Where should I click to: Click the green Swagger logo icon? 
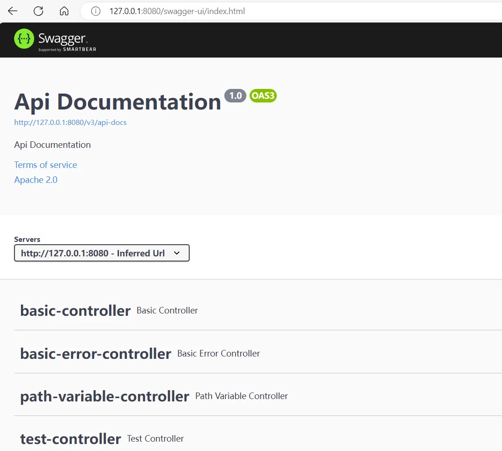pyautogui.click(x=24, y=39)
